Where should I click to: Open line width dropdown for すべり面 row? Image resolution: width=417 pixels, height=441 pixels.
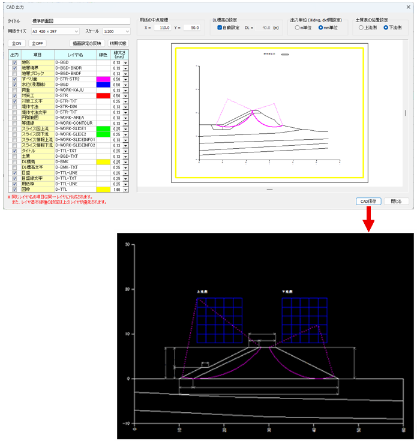(x=125, y=80)
